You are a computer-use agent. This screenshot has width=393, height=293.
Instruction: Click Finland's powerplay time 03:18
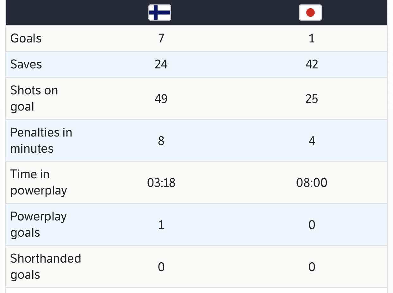pos(161,183)
